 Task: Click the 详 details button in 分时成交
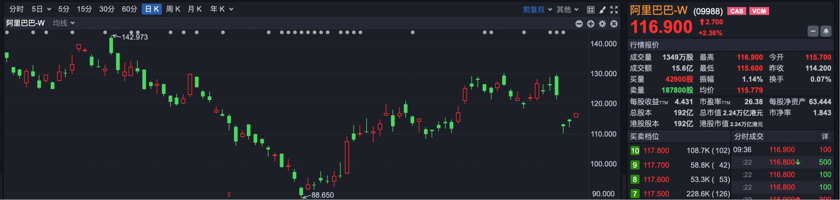(x=825, y=137)
